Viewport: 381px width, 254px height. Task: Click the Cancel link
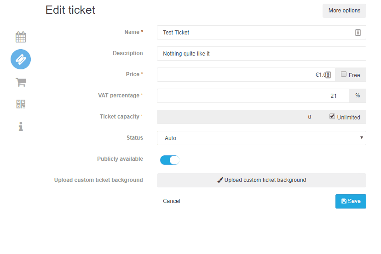pyautogui.click(x=172, y=201)
